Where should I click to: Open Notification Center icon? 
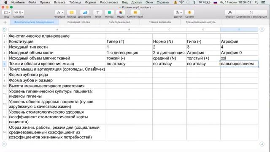[x=263, y=3]
